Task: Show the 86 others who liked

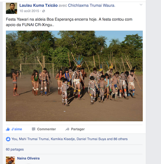Action: click(120, 139)
